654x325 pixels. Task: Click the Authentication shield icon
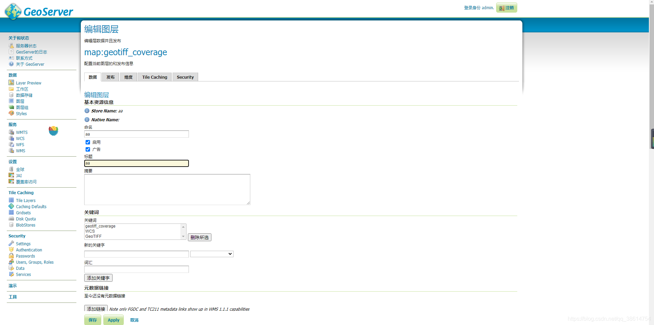pos(11,250)
